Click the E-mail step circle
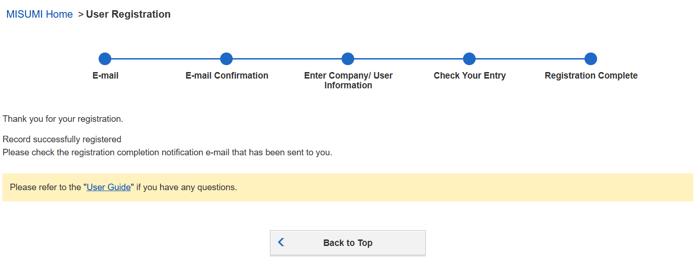This screenshot has width=699, height=272. [105, 59]
